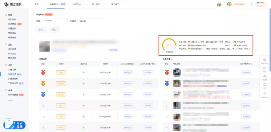Open 排名查询 in sidebar
The height and width of the screenshot is (132, 271).
(x=12, y=24)
